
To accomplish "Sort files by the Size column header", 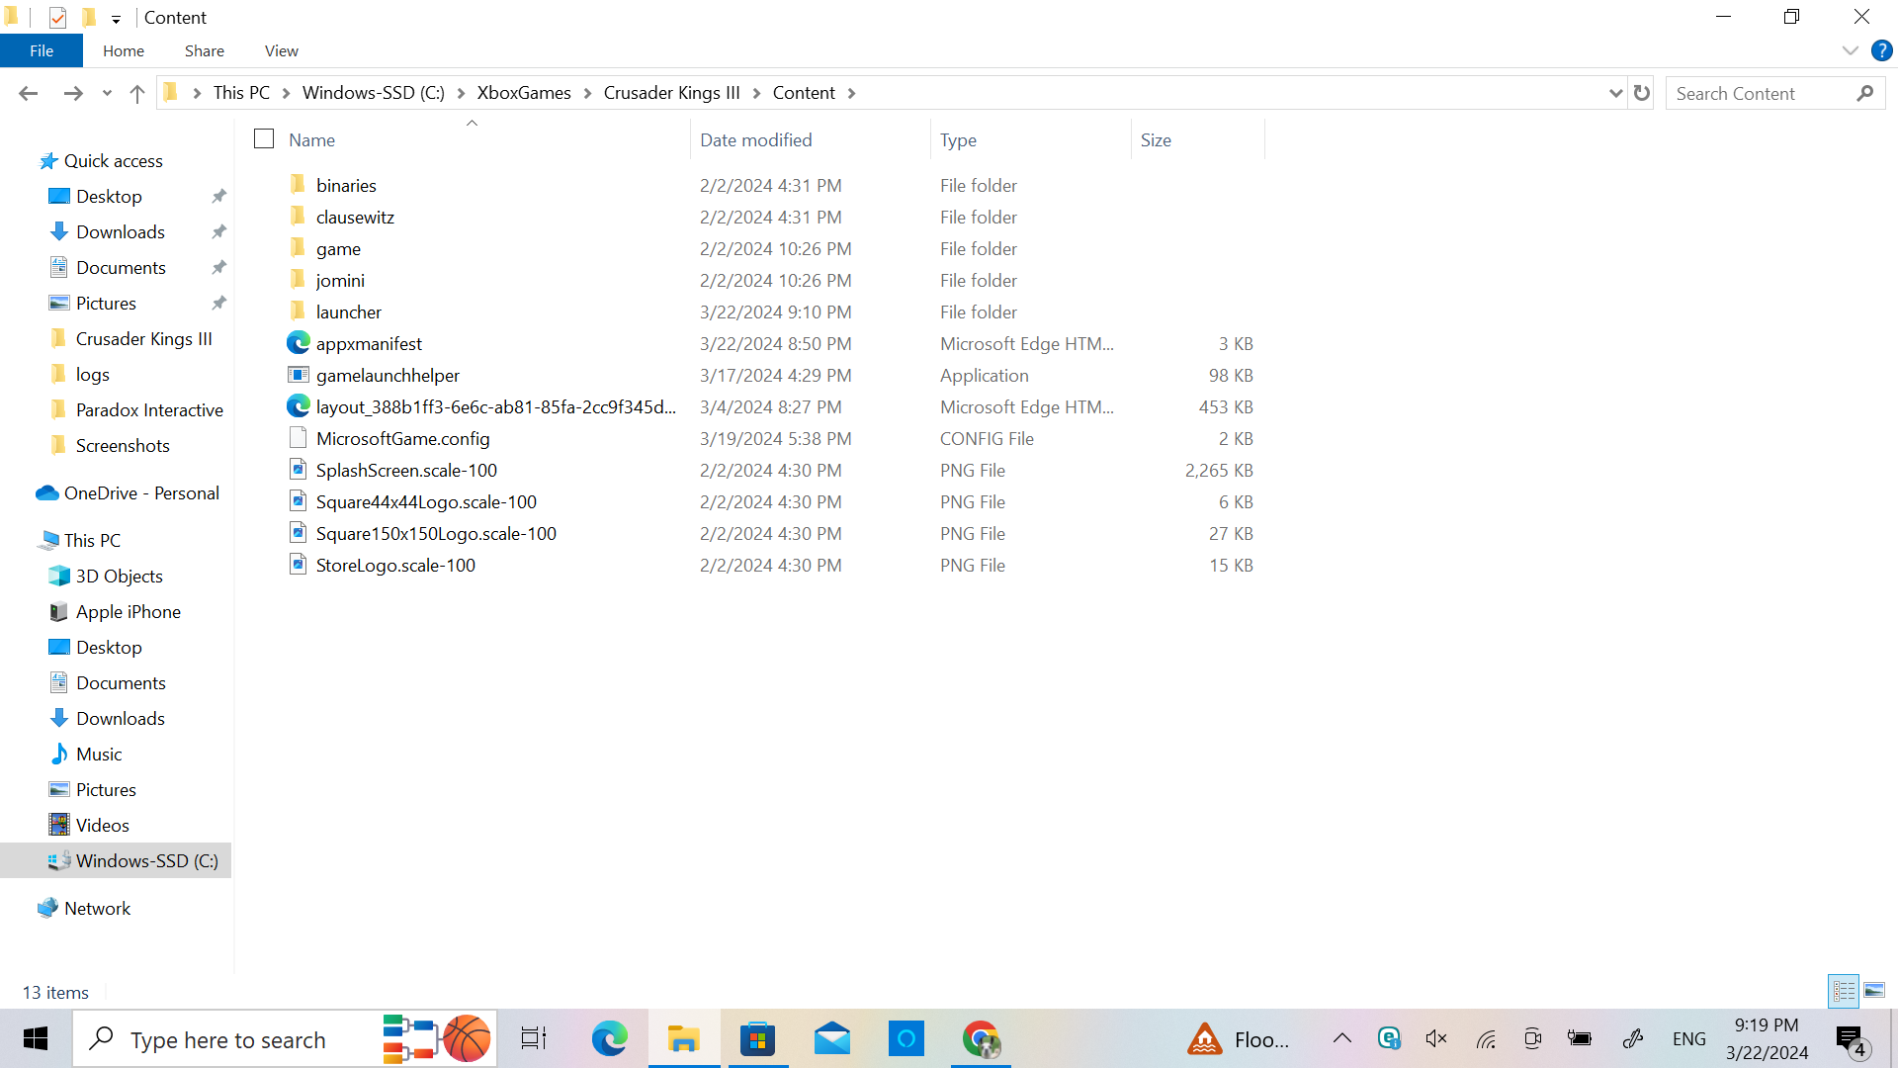I will pyautogui.click(x=1156, y=139).
